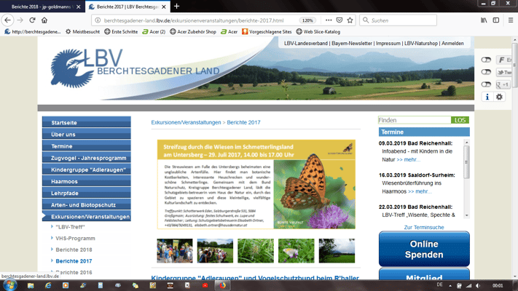This screenshot has width=518, height=291.
Task: Click the Twitter tweet button
Action: tap(504, 72)
